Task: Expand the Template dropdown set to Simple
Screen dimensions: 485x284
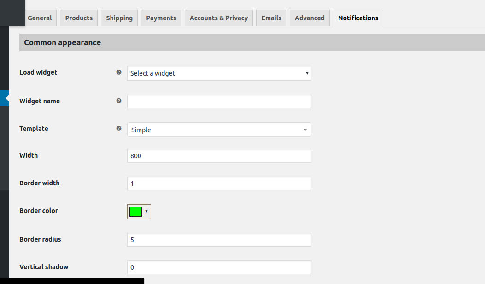Action: click(x=219, y=130)
